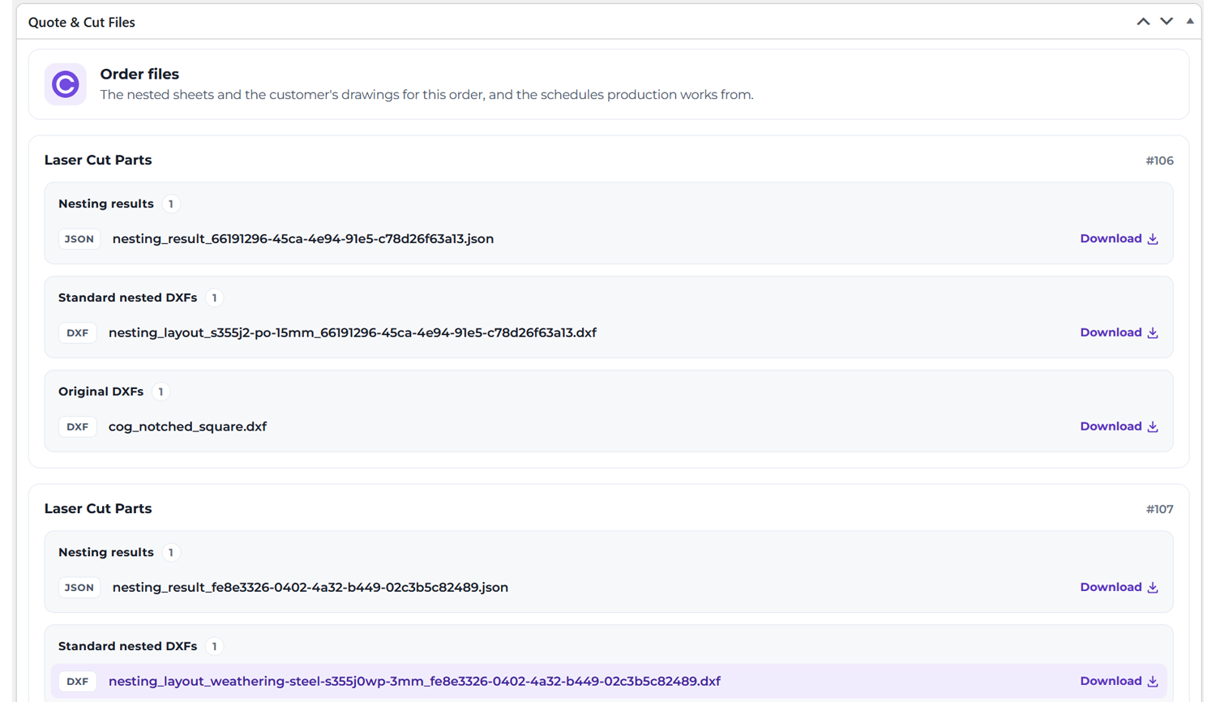Click DXF badge beside cog_notched_square.dxf
The width and height of the screenshot is (1216, 702).
coord(78,427)
